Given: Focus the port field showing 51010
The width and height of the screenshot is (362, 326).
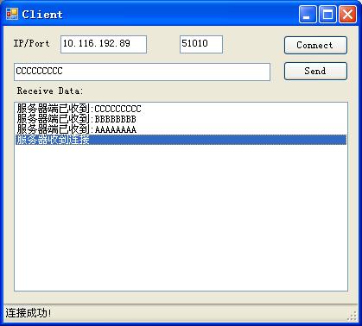Looking at the screenshot, I should 201,44.
